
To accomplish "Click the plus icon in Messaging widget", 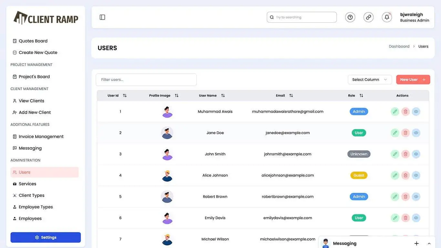I will click(416, 243).
